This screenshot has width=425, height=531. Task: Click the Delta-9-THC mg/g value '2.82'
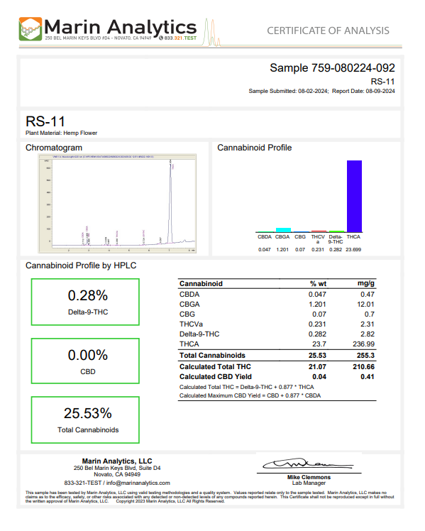click(x=368, y=334)
